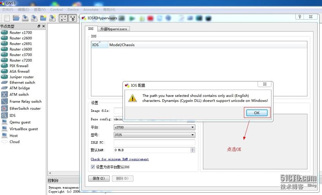Increase the 默认RAM spinner value

click(192, 149)
